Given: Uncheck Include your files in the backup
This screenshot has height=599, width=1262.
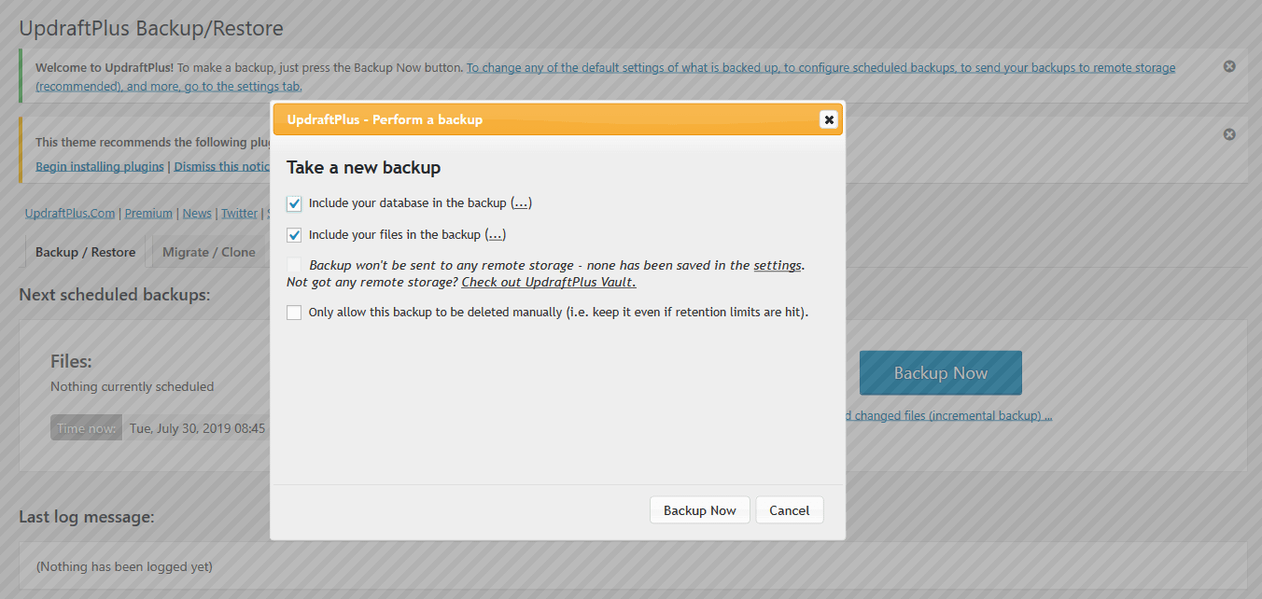Looking at the screenshot, I should [x=295, y=235].
